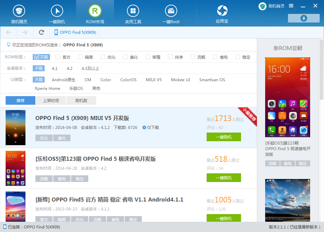The image size is (324, 232).
Task: Open the 乐蛙OS5 ROM list thumbnail
Action: (16, 168)
